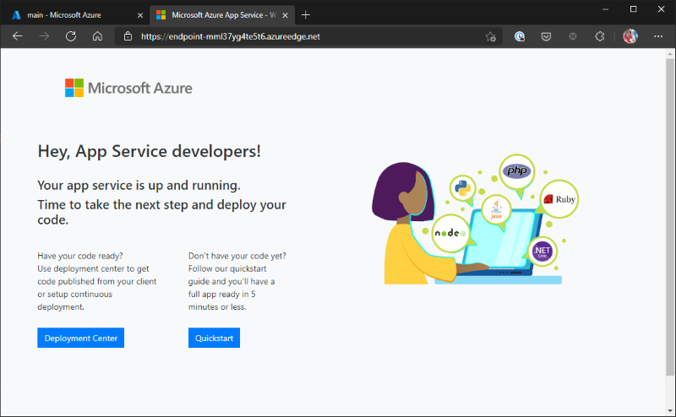Open the blue circular extension icon
The width and height of the screenshot is (676, 417).
point(520,36)
